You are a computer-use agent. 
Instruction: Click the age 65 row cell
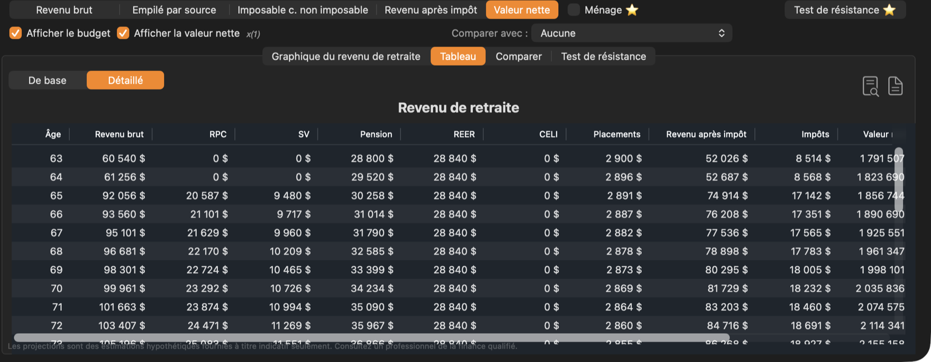(x=56, y=195)
